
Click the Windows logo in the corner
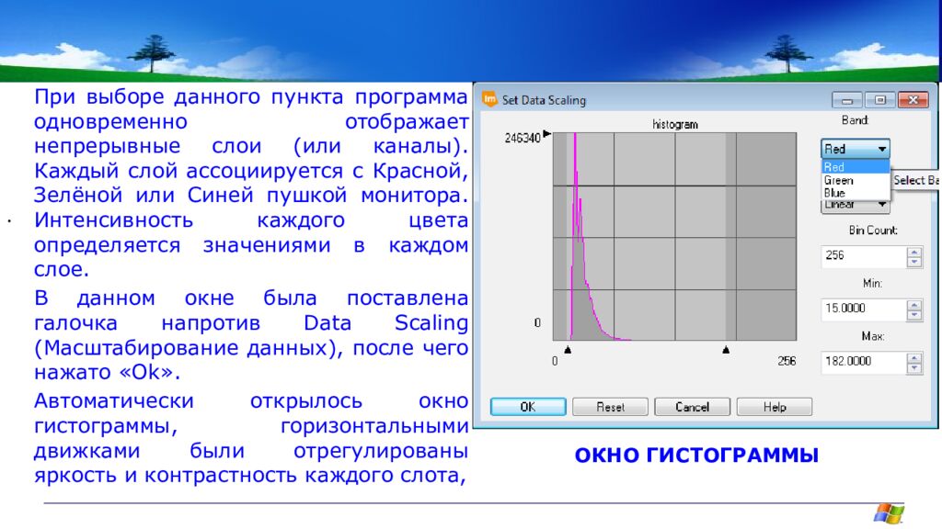[889, 512]
